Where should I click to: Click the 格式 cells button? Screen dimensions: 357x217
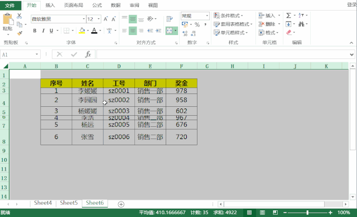(x=269, y=33)
